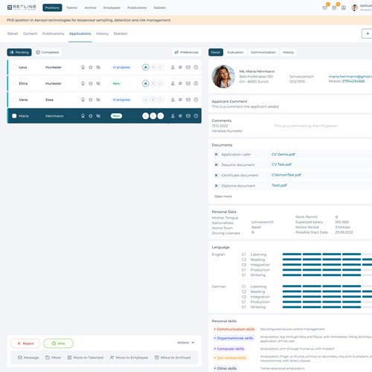Open the calendar icon in the header

tap(334, 7)
